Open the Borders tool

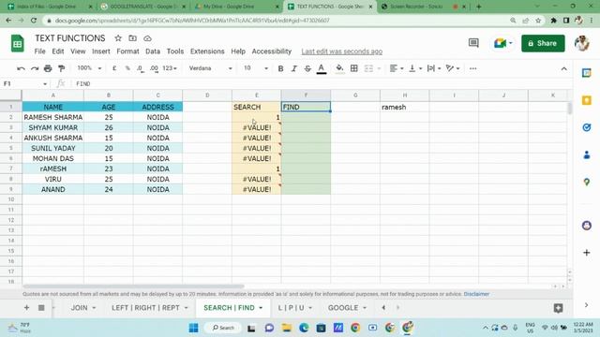[x=354, y=68]
